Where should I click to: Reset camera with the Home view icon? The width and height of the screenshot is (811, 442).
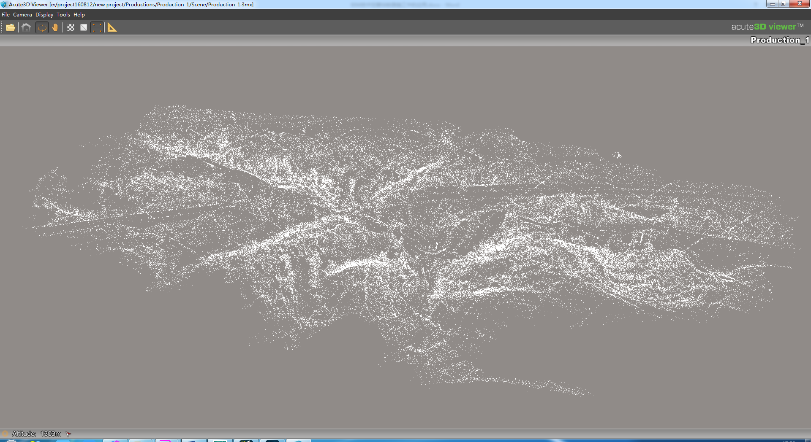[26, 27]
